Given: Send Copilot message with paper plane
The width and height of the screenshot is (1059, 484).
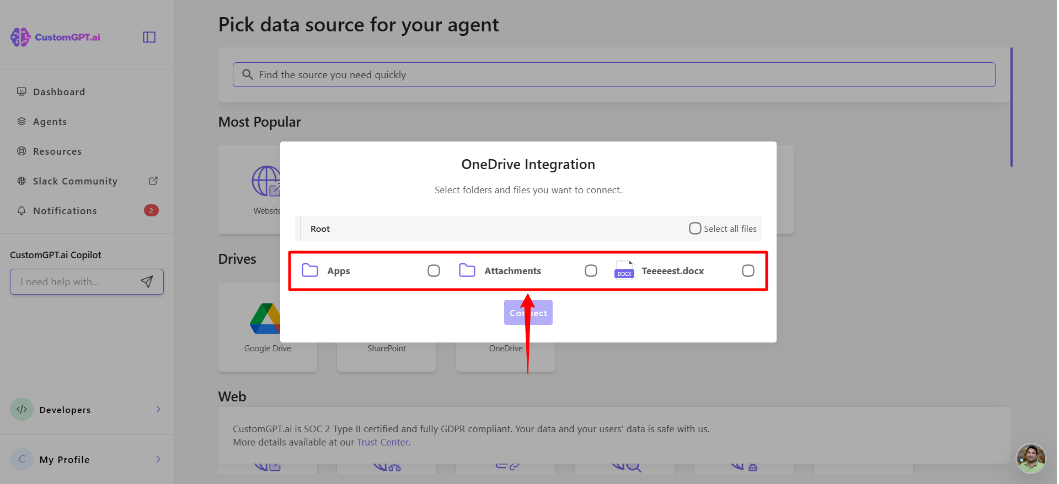Looking at the screenshot, I should tap(147, 281).
